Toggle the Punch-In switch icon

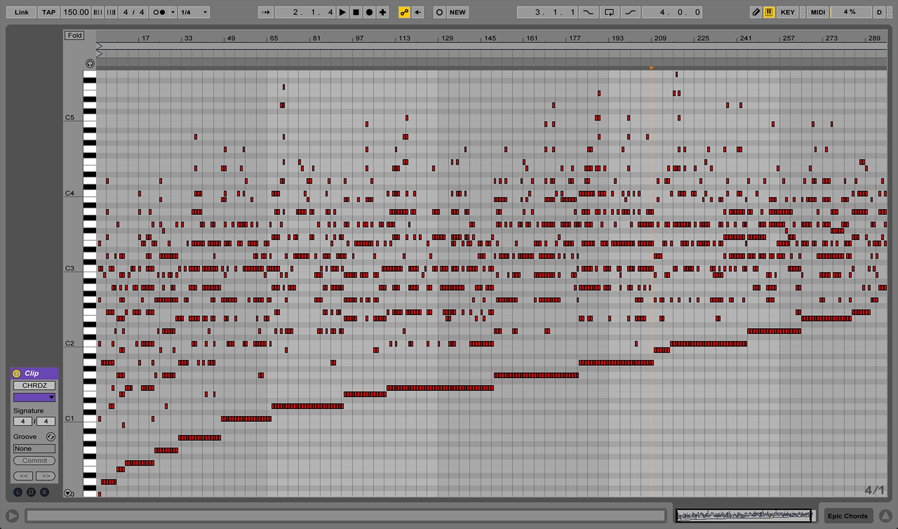click(588, 12)
